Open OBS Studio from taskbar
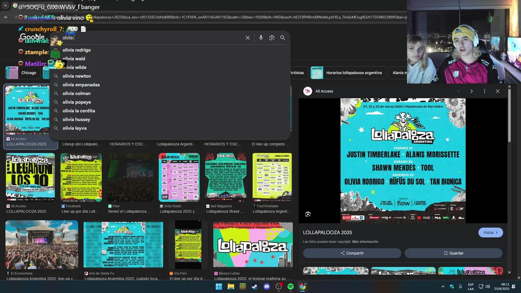 (x=278, y=286)
